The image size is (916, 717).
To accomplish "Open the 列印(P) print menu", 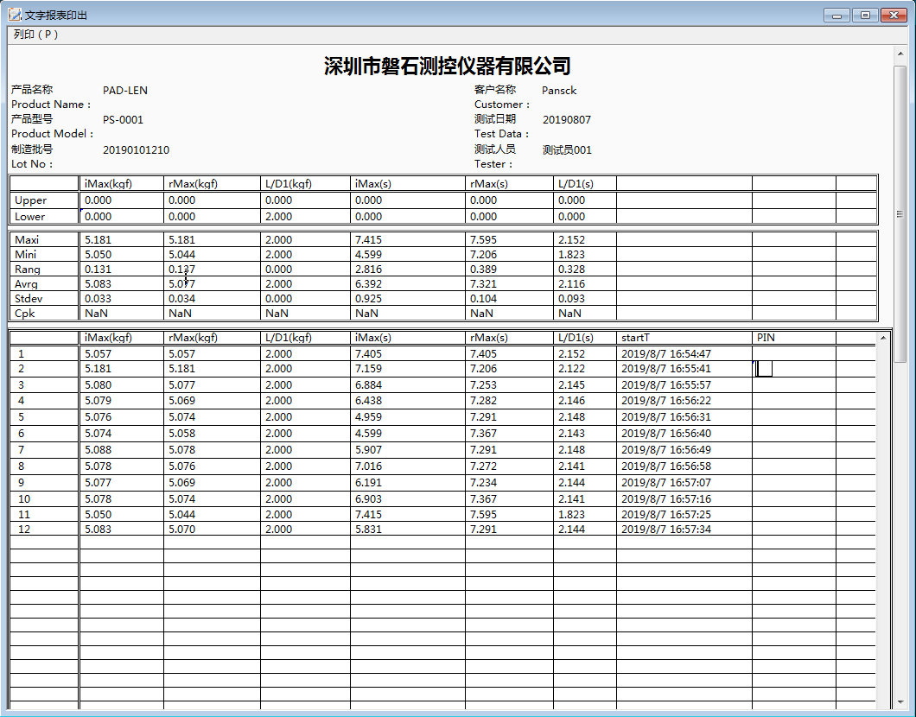I will pos(35,35).
